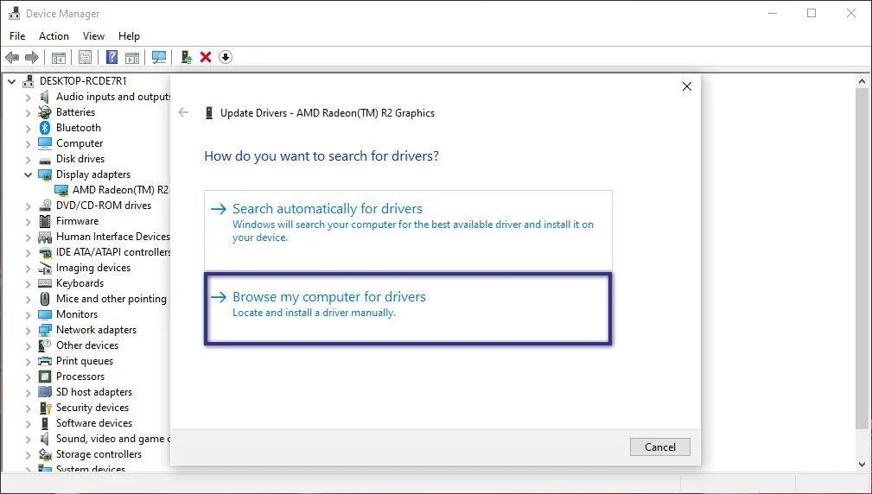Image resolution: width=872 pixels, height=494 pixels.
Task: Expand the Processors category
Action: (28, 377)
